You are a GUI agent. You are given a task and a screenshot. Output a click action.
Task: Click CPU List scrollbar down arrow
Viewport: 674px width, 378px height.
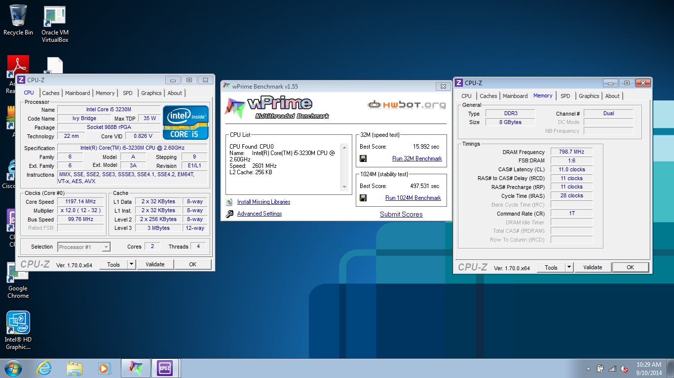(344, 187)
